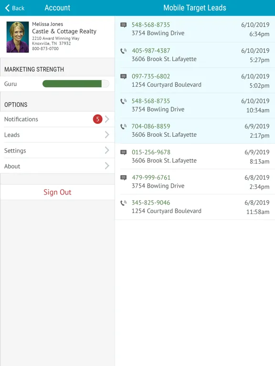The height and width of the screenshot is (366, 275).
Task: Tap Melissa Jones profile photo
Action: [x=18, y=37]
